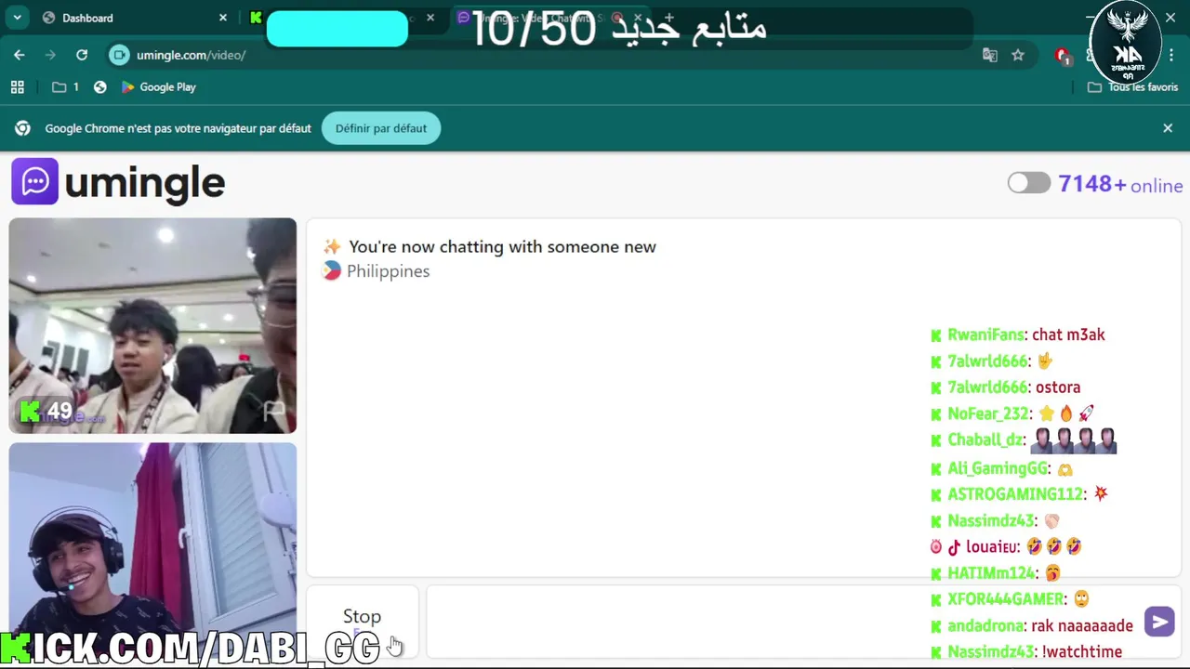
Task: Click "You're now chatting with someone new" text
Action: point(502,246)
